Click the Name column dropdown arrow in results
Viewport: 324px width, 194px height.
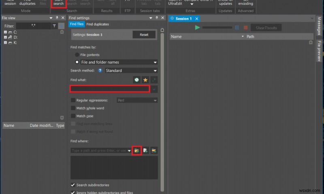pos(243,36)
